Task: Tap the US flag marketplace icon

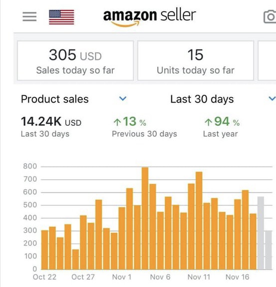Action: click(61, 17)
